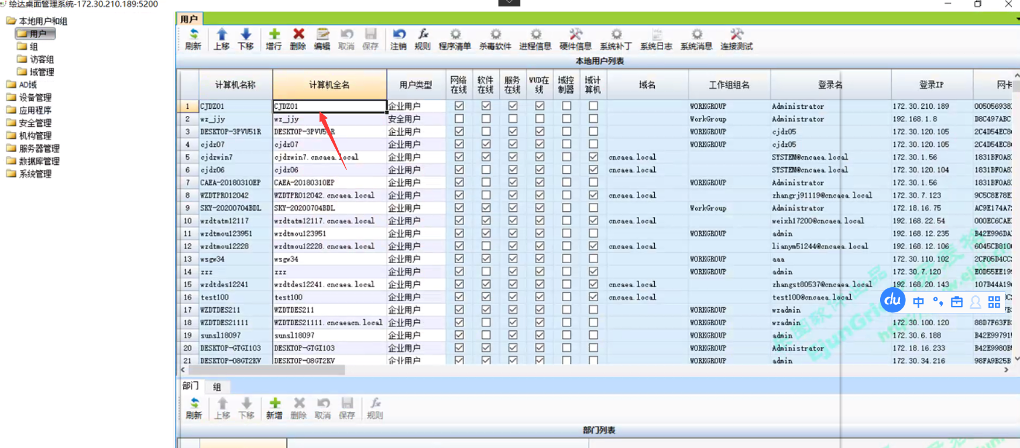This screenshot has height=448, width=1020.
Task: Open the 应用程序 tree node
Action: (x=29, y=111)
